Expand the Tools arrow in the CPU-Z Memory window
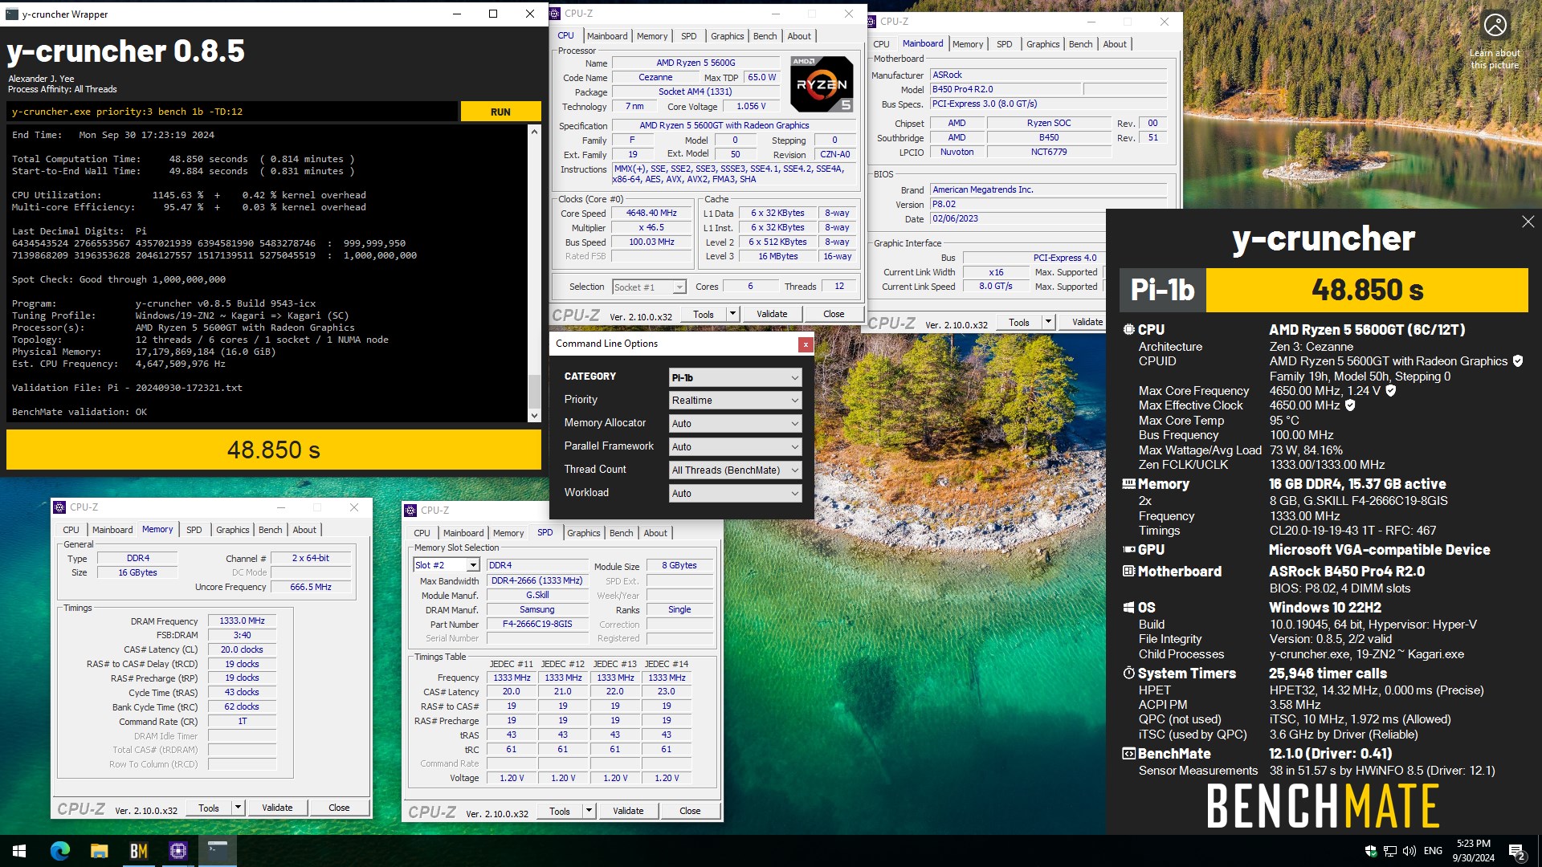This screenshot has height=867, width=1542. 238,808
